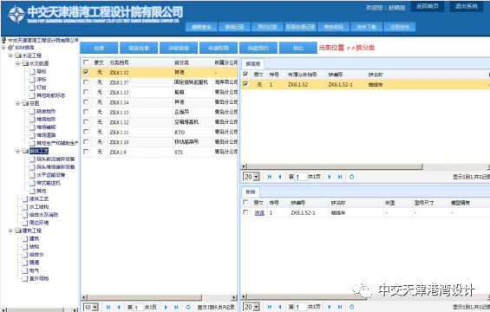Viewport: 490px width, 312px height.
Task: Collapse the BIM族库 tree node
Action: pyautogui.click(x=3, y=48)
